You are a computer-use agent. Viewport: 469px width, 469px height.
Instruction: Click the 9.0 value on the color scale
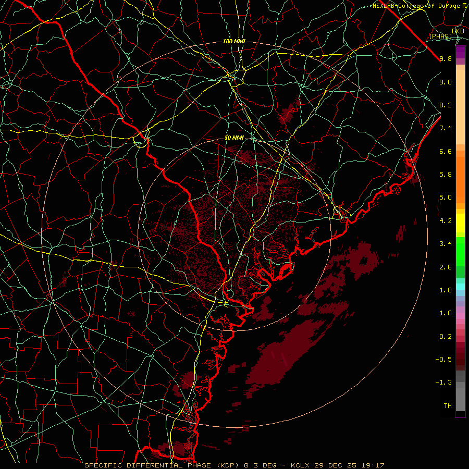(x=446, y=82)
